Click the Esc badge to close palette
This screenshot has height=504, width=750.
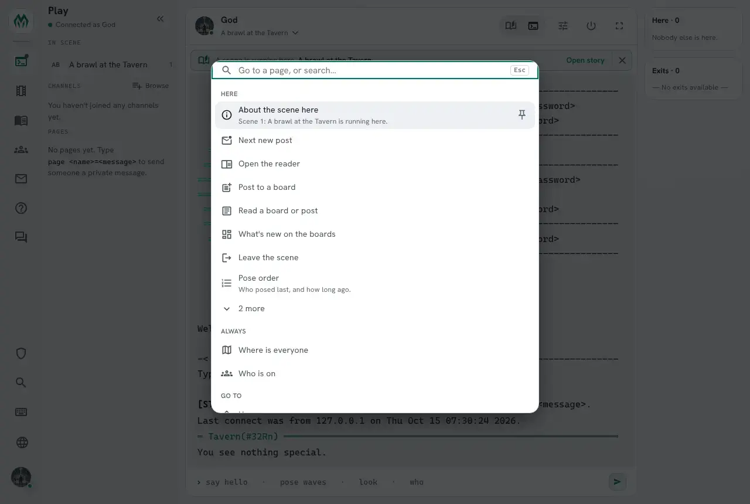[x=520, y=70]
